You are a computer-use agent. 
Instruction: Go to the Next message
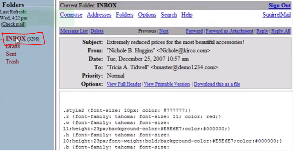click(x=164, y=31)
